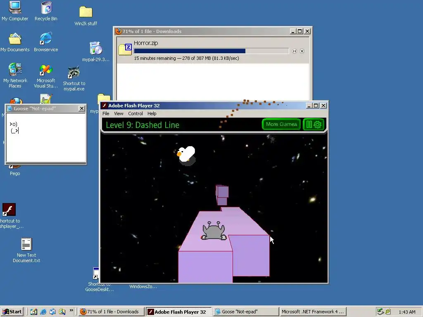The height and width of the screenshot is (317, 423).
Task: Cancel the Horror.zip download
Action: click(x=302, y=51)
